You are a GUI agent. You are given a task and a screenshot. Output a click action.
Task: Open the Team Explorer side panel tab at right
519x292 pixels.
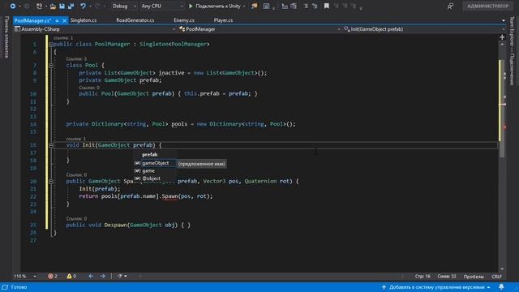513,50
